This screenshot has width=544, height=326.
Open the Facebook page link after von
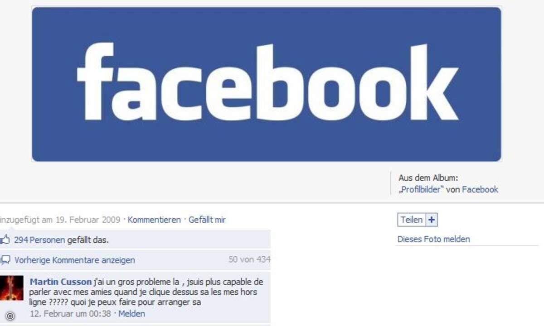tap(480, 190)
